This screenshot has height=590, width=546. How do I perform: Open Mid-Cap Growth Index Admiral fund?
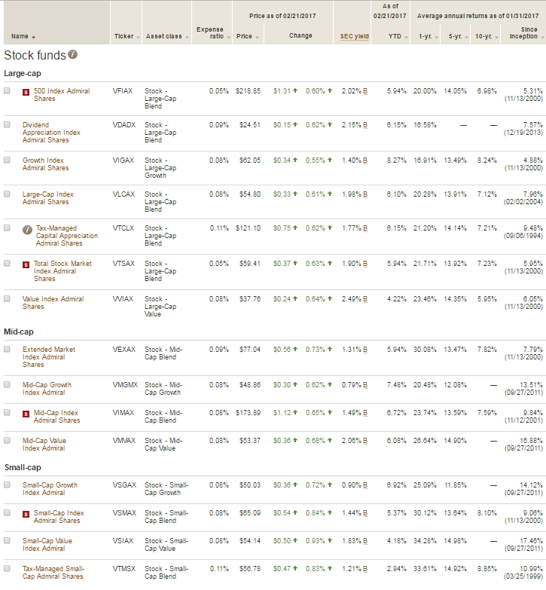(x=47, y=389)
